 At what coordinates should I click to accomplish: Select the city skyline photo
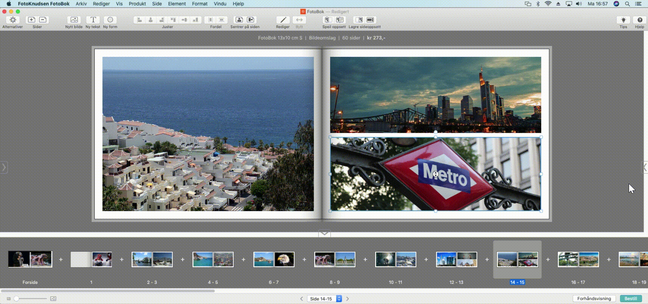(x=435, y=95)
